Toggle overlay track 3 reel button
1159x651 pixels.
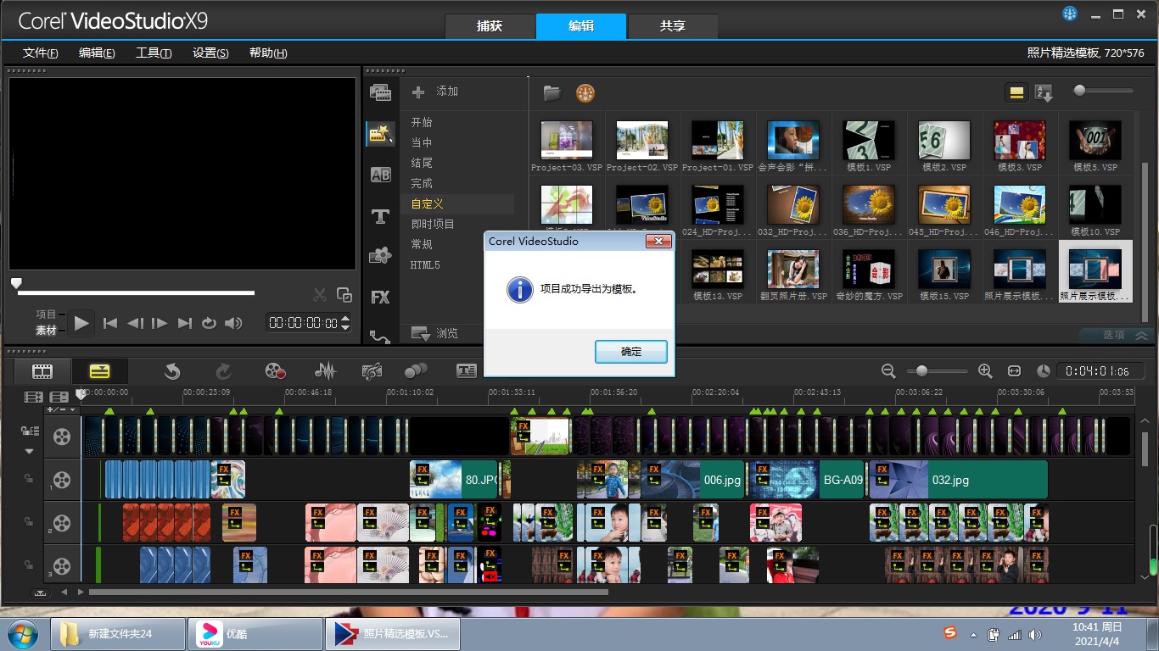[x=62, y=565]
